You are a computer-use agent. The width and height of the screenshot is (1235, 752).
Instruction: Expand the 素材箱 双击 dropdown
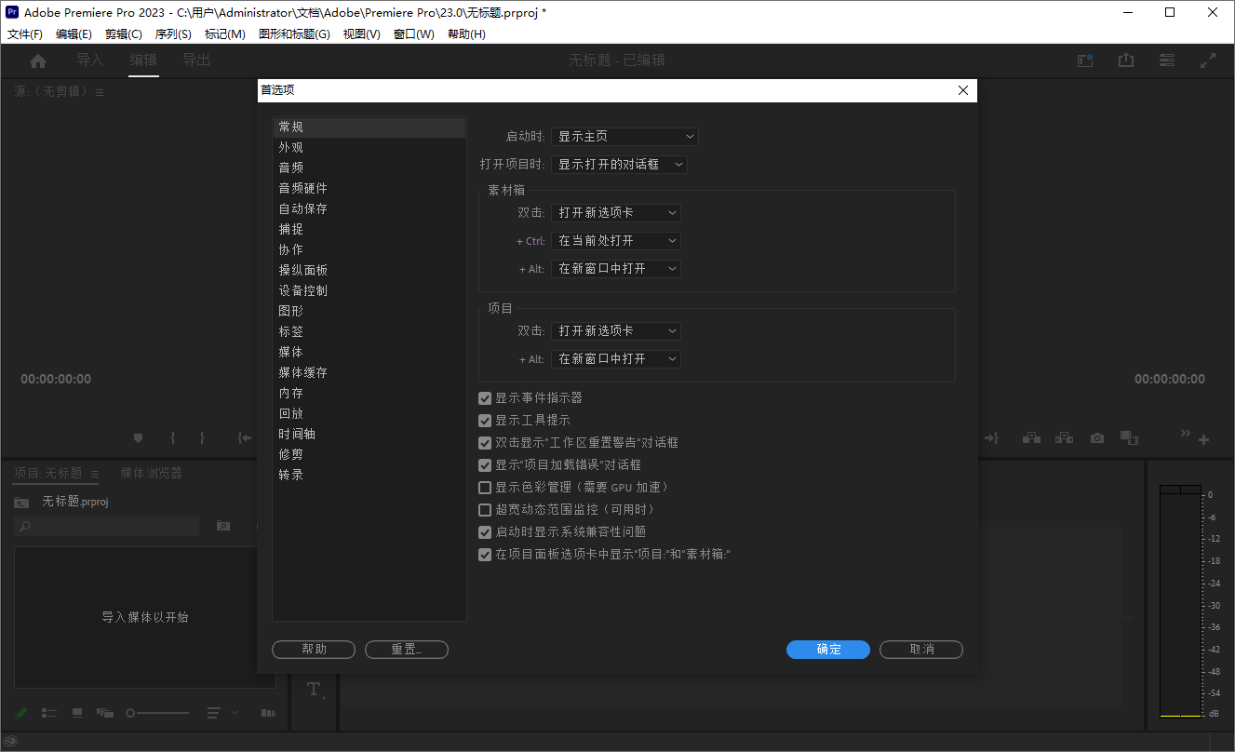(615, 212)
